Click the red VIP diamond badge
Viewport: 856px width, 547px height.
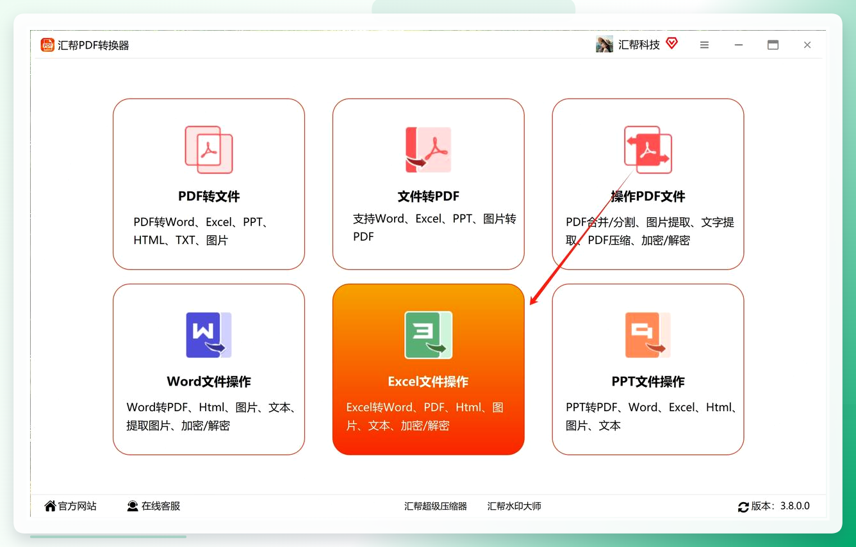tap(671, 44)
